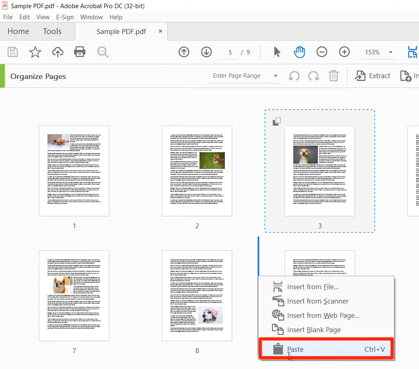The image size is (419, 369).
Task: Choose Insert from Scanner in context menu
Action: point(326,301)
